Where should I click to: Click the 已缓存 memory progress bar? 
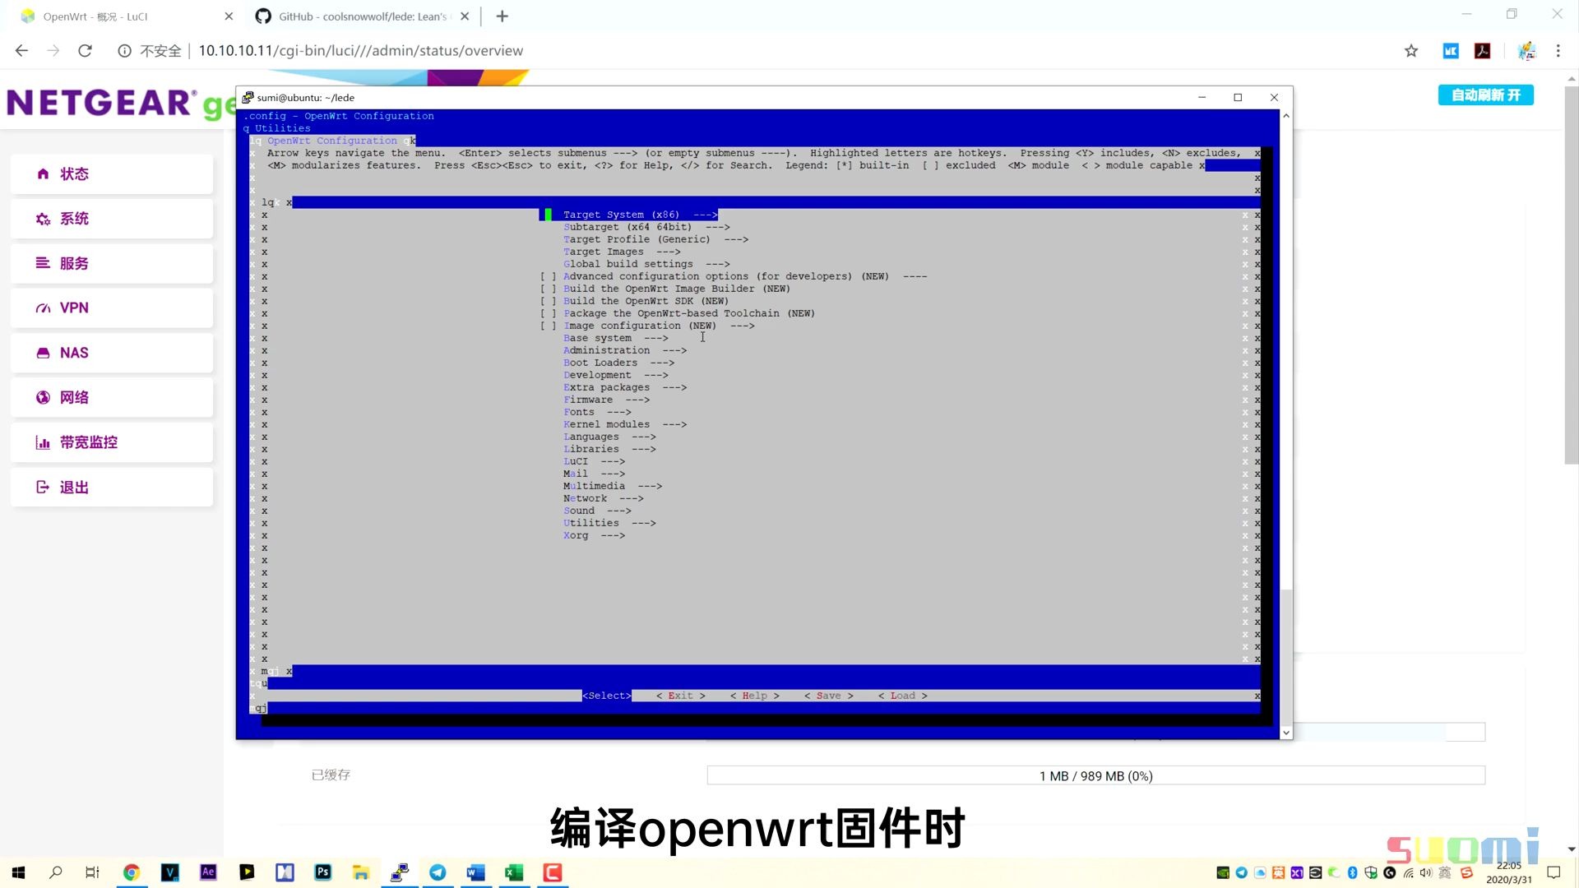coord(1095,775)
